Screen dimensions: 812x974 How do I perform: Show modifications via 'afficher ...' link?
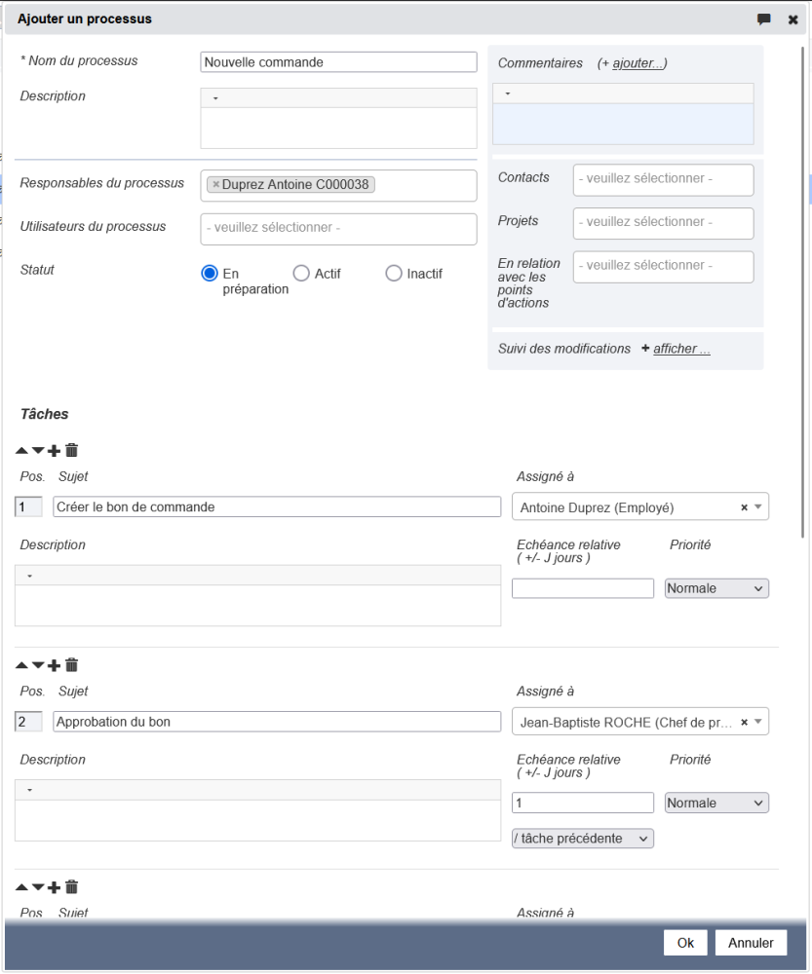pyautogui.click(x=681, y=349)
